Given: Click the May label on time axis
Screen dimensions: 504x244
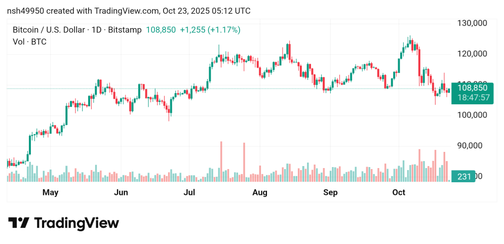Looking at the screenshot, I should [51, 192].
